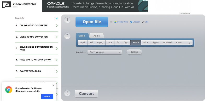Close the Chrome extension popup

(x=53, y=85)
